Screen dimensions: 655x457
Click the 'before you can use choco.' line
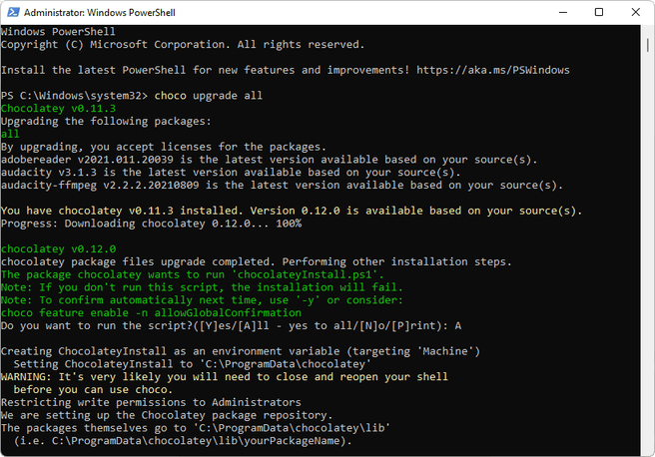[93, 390]
